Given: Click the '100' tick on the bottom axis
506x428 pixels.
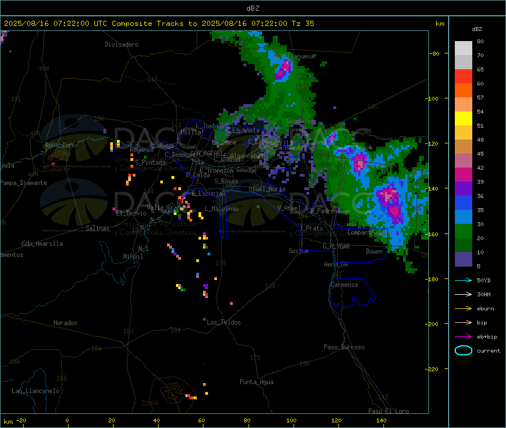Looking at the screenshot, I should click(x=291, y=420).
